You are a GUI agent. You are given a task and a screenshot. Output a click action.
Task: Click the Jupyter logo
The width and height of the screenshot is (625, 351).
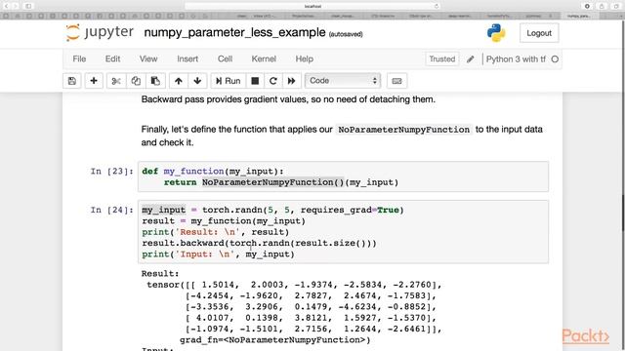click(100, 32)
